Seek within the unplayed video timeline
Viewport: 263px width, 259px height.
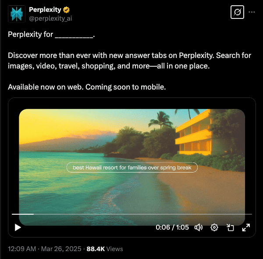[143, 214]
